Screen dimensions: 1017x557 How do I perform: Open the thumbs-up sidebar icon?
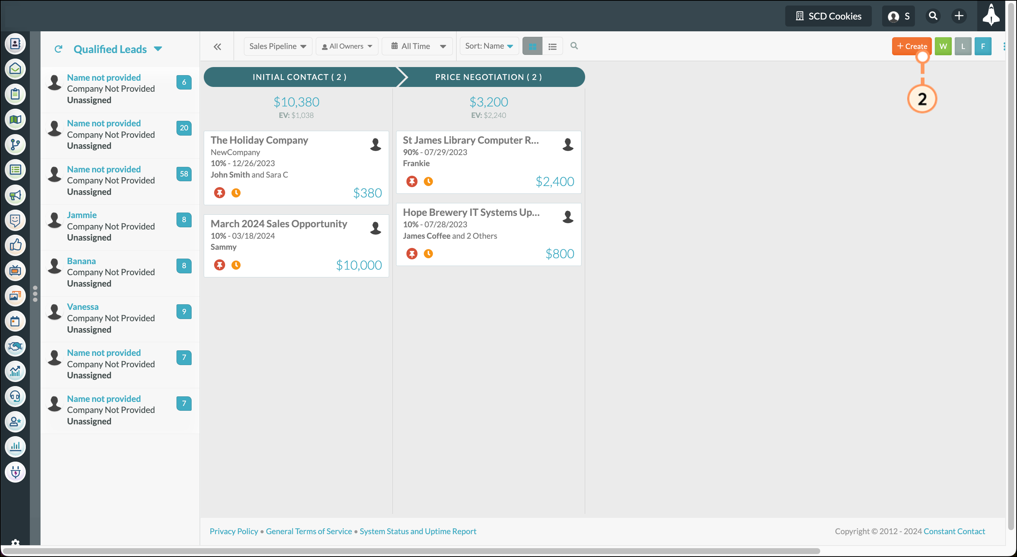pos(15,245)
